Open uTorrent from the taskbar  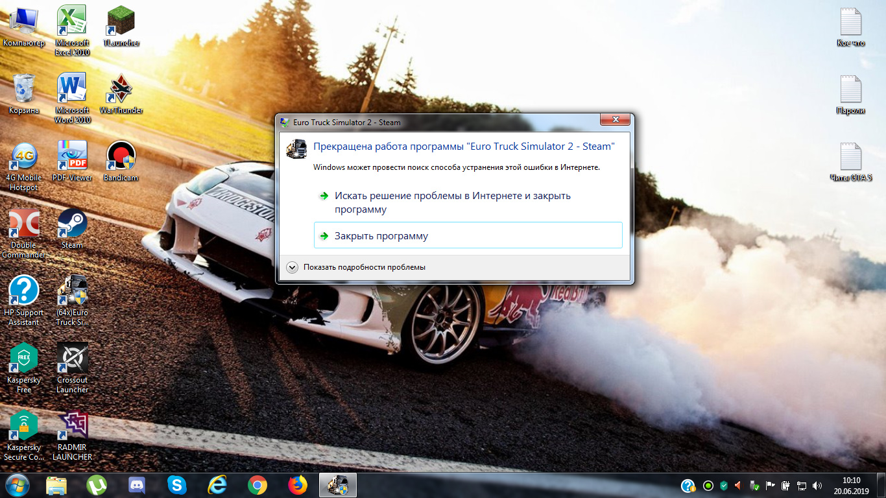[x=97, y=485]
